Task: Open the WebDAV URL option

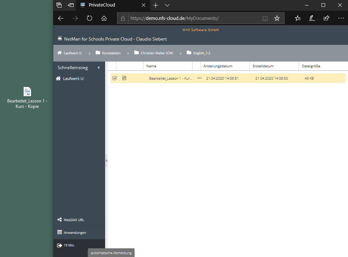Action: pyautogui.click(x=74, y=220)
